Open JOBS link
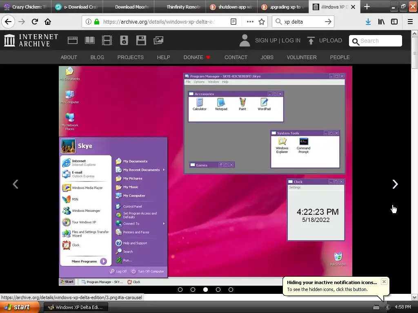The height and width of the screenshot is (313, 418). point(267,57)
